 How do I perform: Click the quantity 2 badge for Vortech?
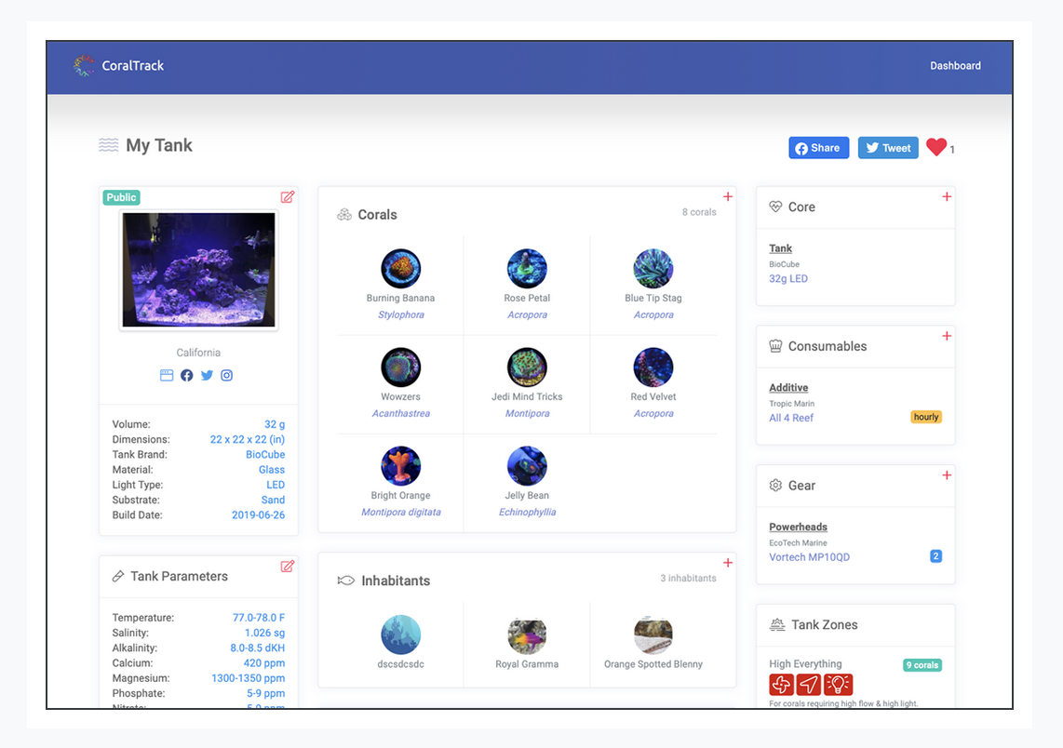pos(935,556)
